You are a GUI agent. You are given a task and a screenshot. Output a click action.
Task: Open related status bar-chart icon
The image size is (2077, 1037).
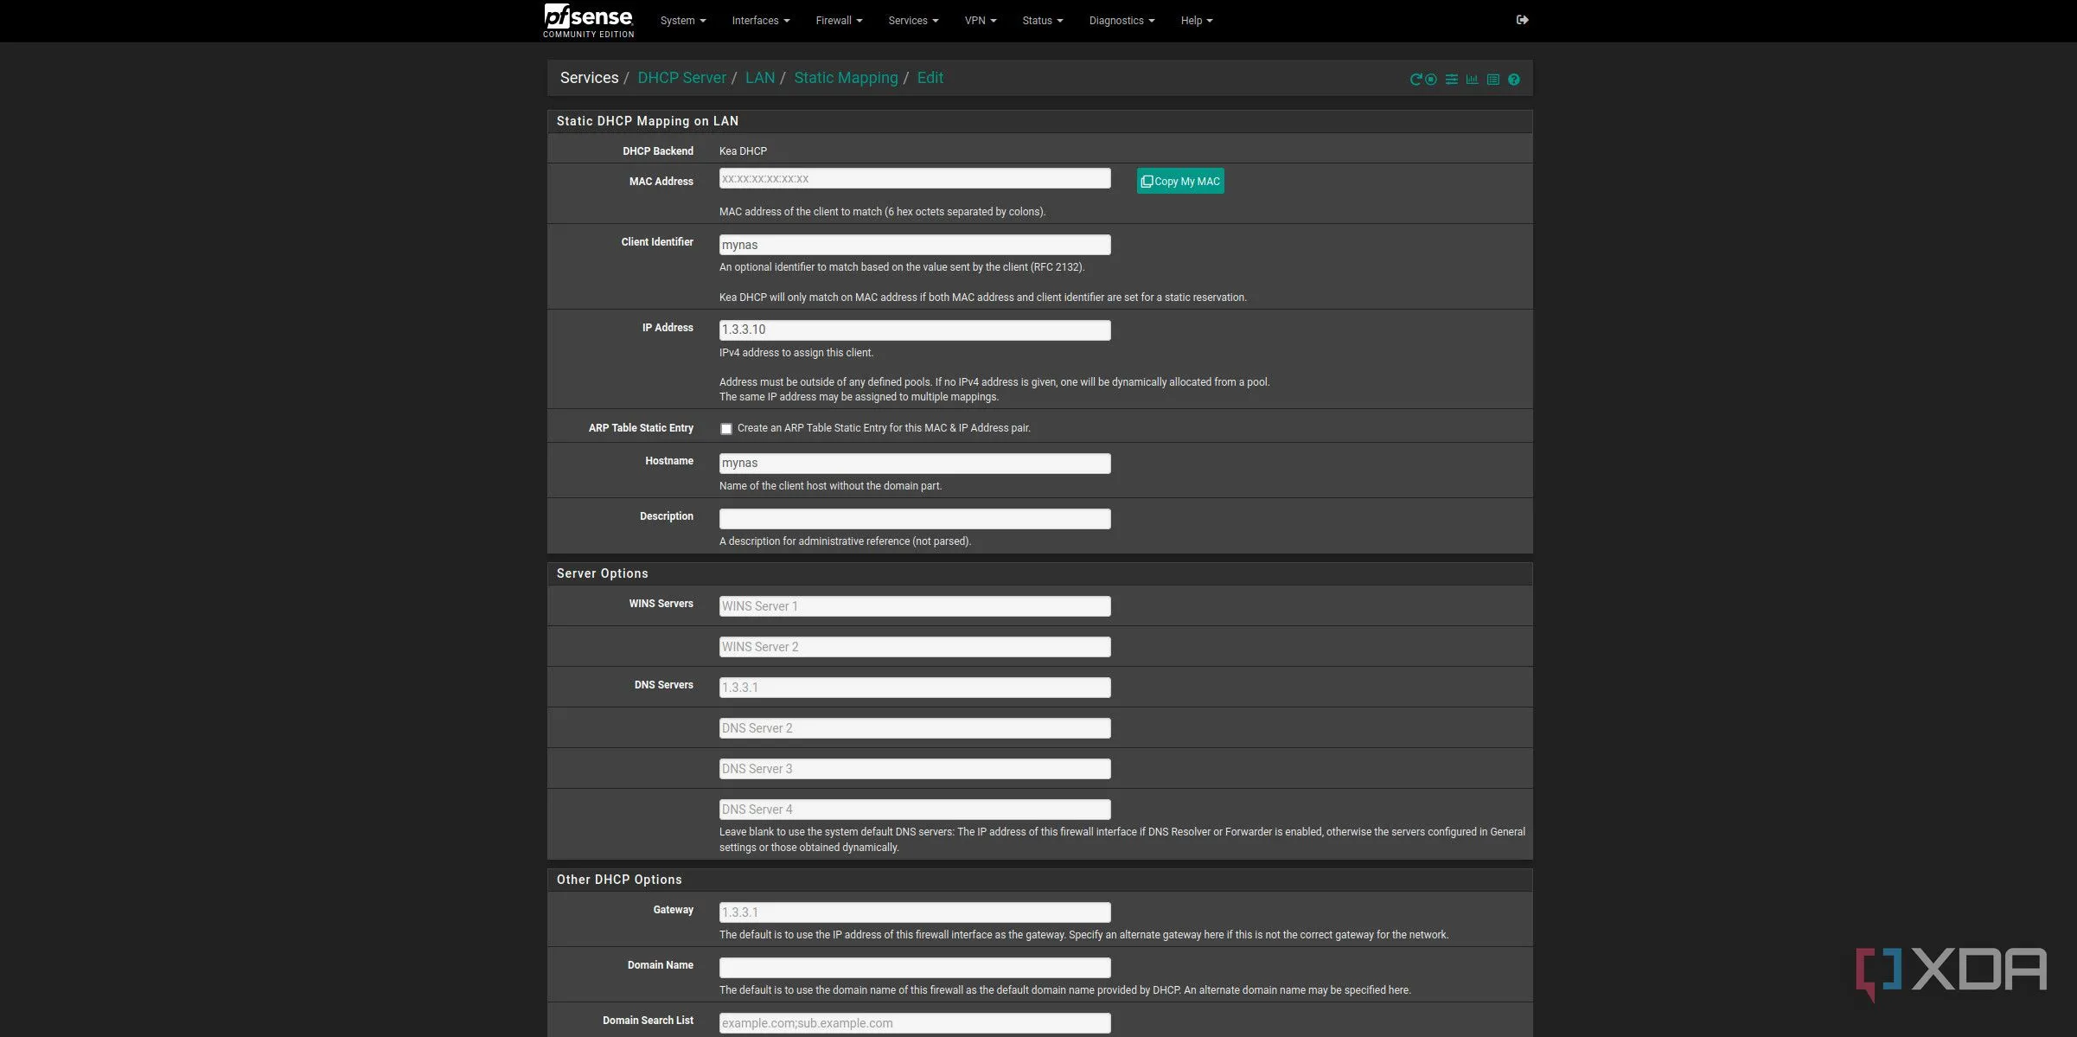pyautogui.click(x=1472, y=80)
